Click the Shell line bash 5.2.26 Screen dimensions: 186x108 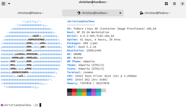click(82, 47)
